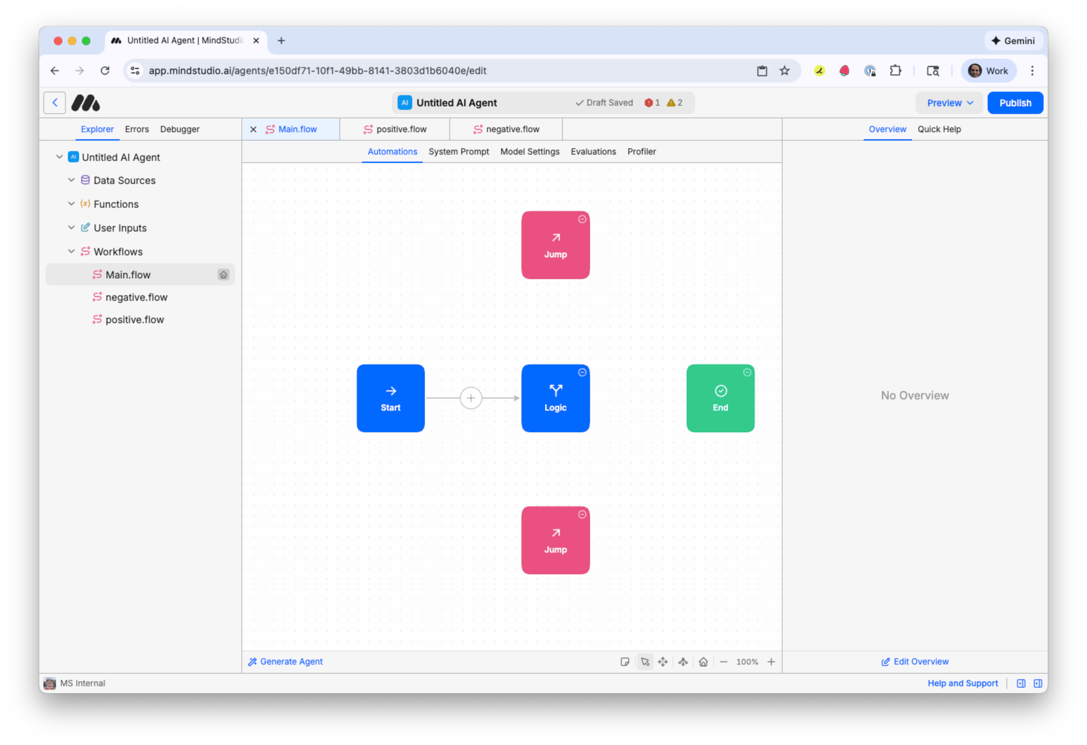Toggle the bottom panel visibility
1087x745 pixels.
pos(1021,683)
